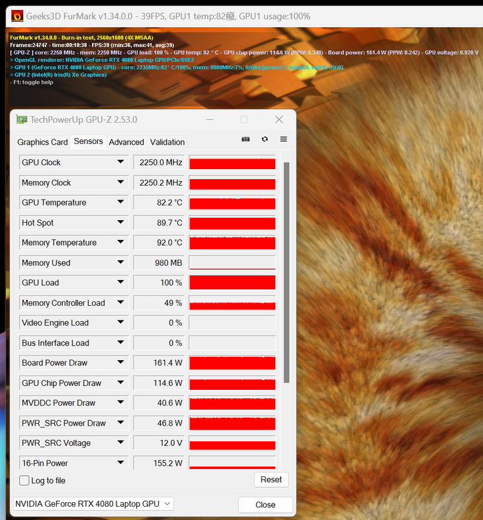This screenshot has height=520, width=483.
Task: Click the Memory Controller Load graph
Action: [232, 303]
